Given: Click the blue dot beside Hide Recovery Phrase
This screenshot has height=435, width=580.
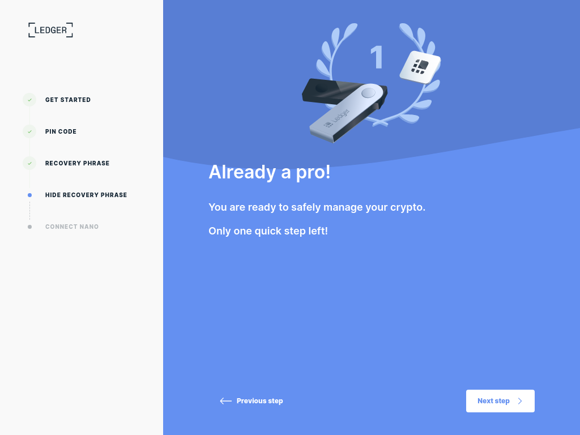Looking at the screenshot, I should pos(29,195).
